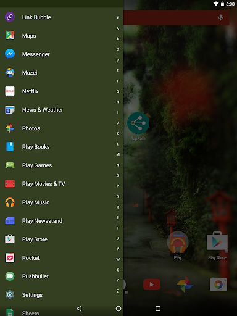Tap the recent apps square button
The height and width of the screenshot is (316, 237).
click(158, 309)
